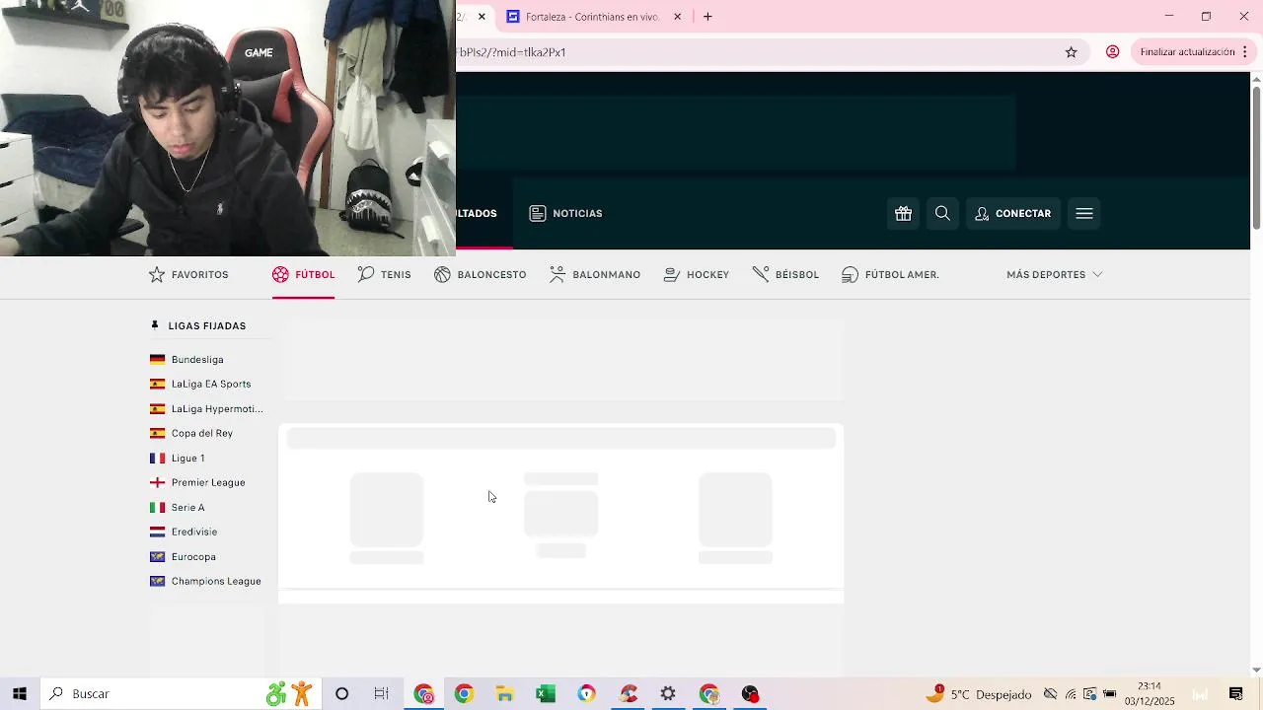Switch to the BALONCESTO tab
The image size is (1263, 710).
[x=480, y=274]
